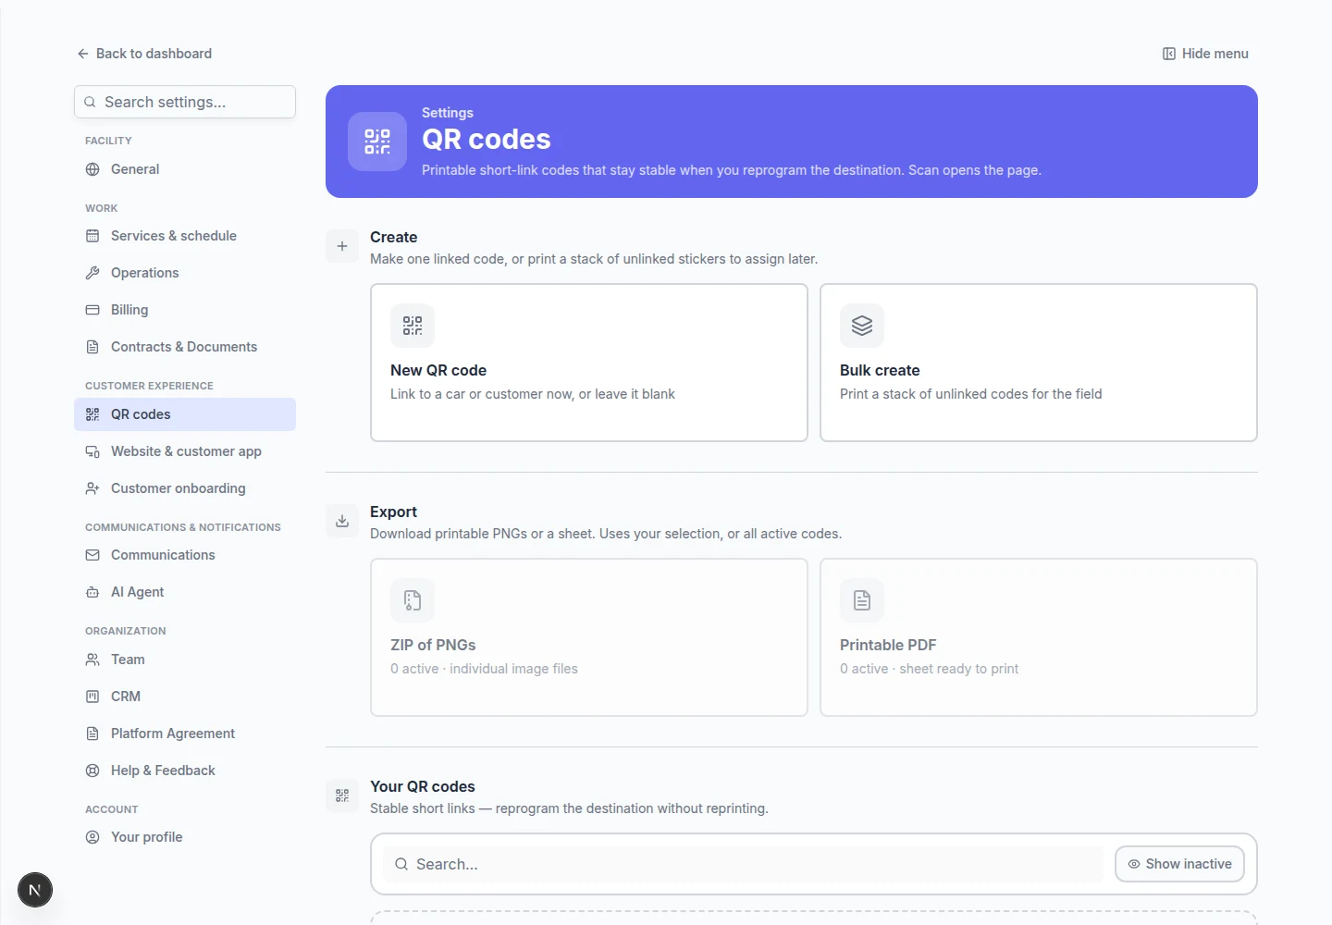Image resolution: width=1332 pixels, height=925 pixels.
Task: Click the zip file icon in ZIP of PNGs card
Action: tap(413, 600)
